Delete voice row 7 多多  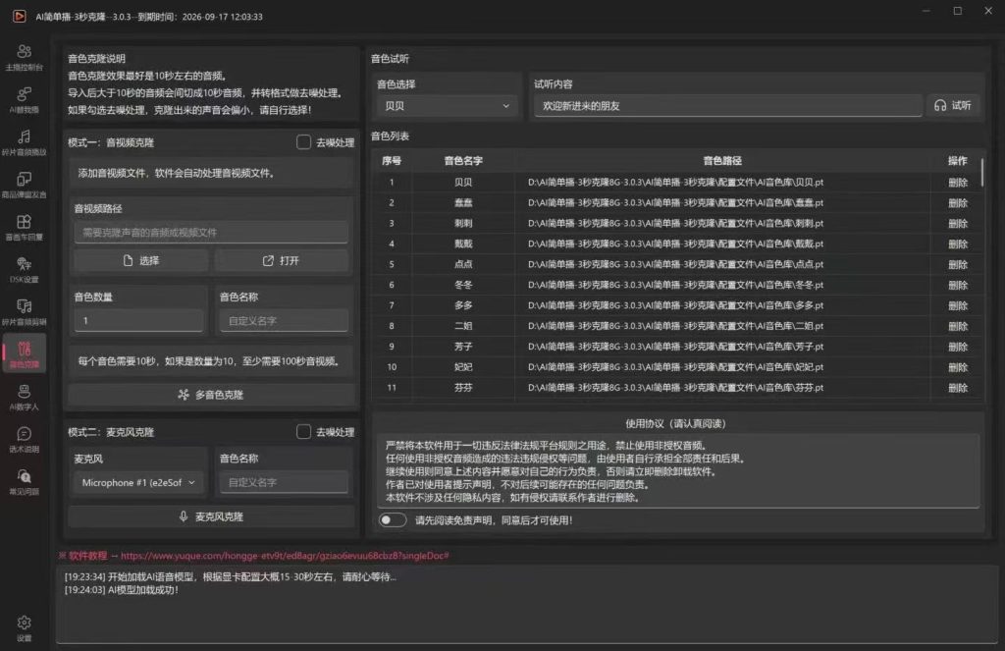tap(958, 305)
